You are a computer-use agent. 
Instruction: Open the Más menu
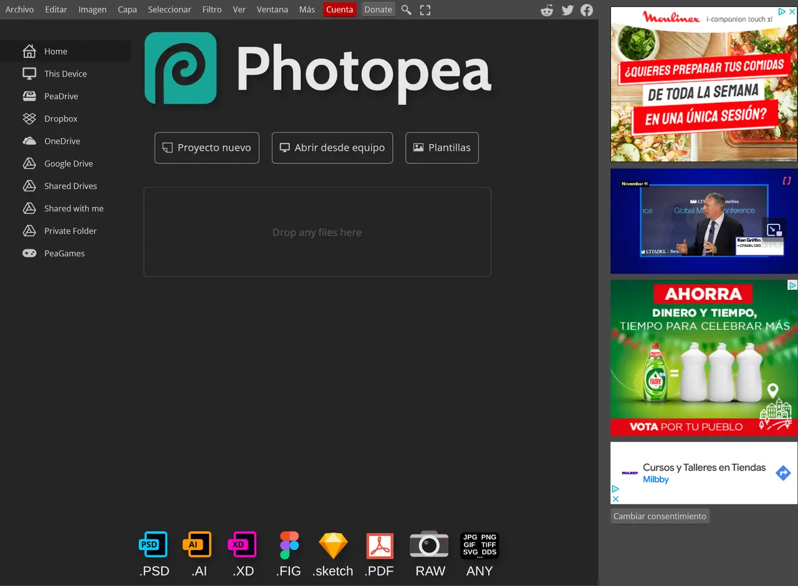[x=307, y=9]
